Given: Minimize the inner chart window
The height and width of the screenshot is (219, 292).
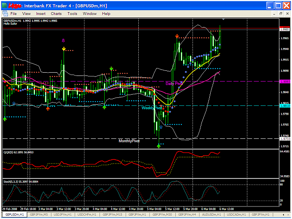Looking at the screenshot, I should click(274, 14).
